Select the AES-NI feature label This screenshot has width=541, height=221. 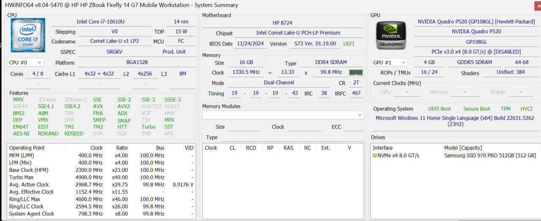click(x=21, y=134)
